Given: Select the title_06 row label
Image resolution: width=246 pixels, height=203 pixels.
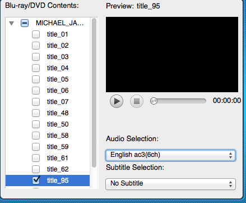Looking at the screenshot, I should 58,91.
